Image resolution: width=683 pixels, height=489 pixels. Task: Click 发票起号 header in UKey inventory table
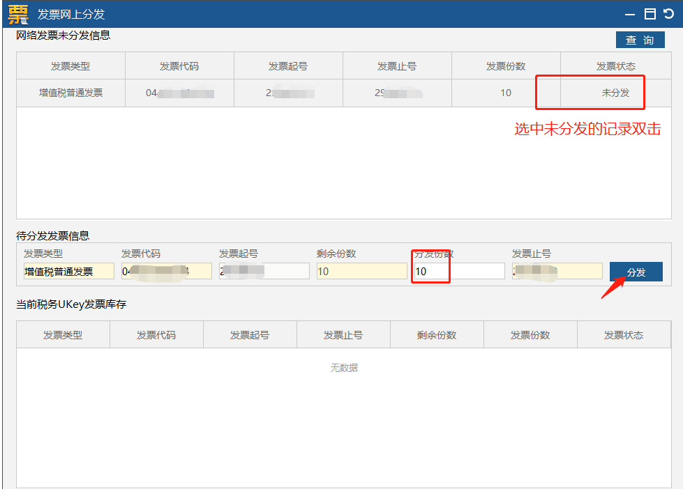pyautogui.click(x=250, y=335)
